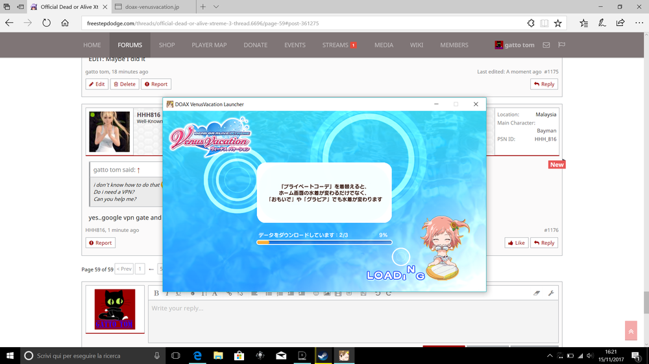This screenshot has height=364, width=649.
Task: Click into Write your reply field
Action: tap(353, 321)
